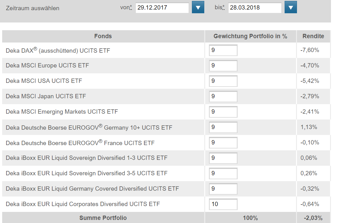
Task: Edit weighting for EUROGOV Germany 10+ ETF
Action: click(223, 127)
